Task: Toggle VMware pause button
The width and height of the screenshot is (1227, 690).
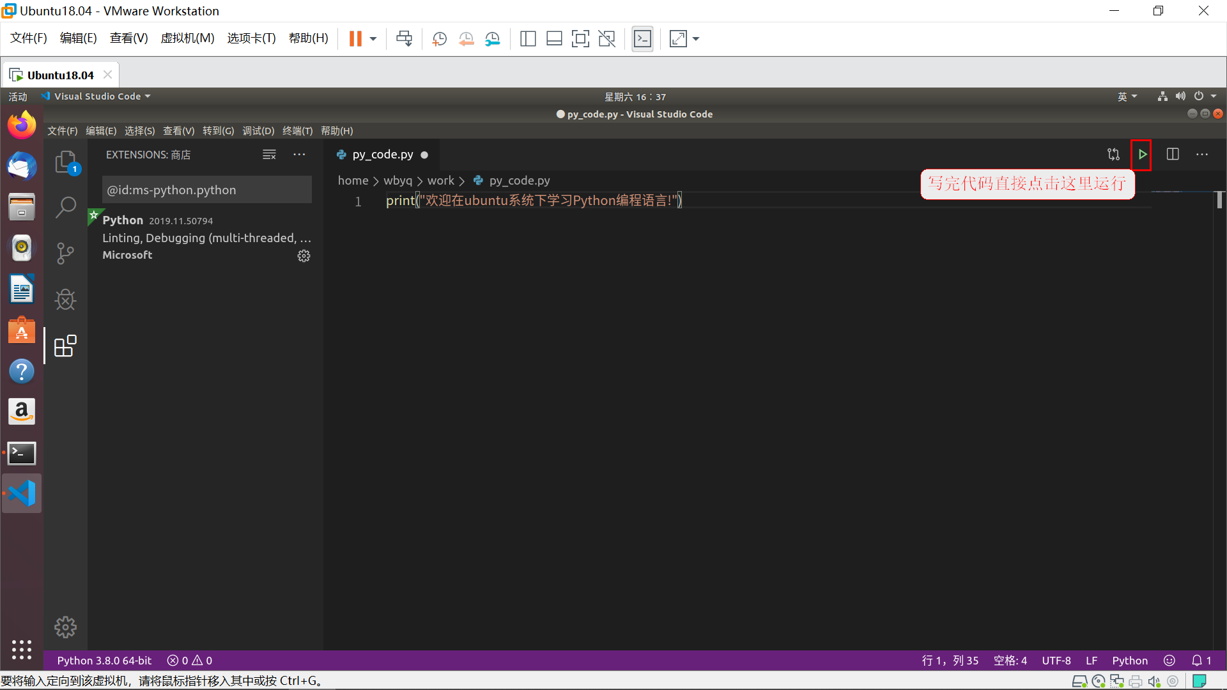Action: pyautogui.click(x=355, y=39)
